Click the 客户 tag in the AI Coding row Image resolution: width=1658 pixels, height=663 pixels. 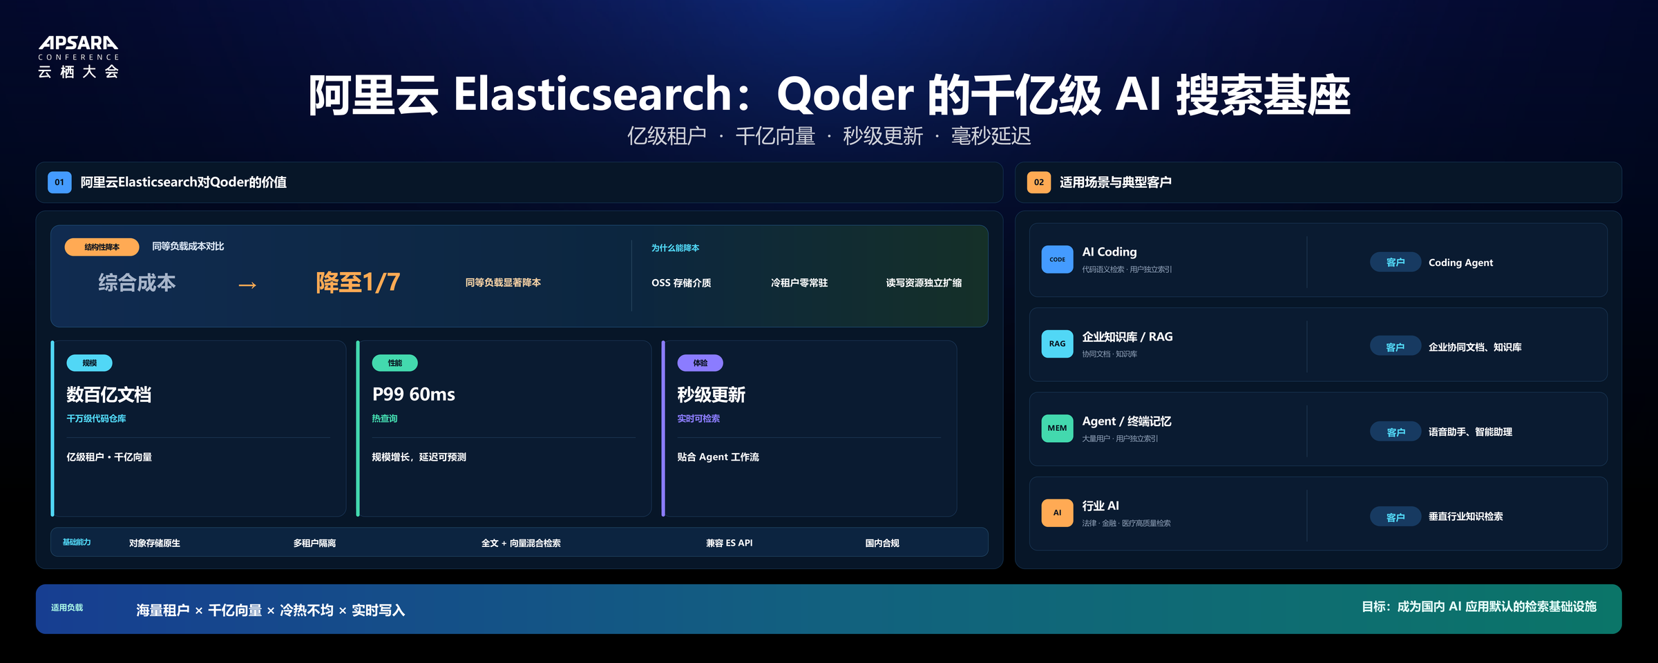[1395, 262]
